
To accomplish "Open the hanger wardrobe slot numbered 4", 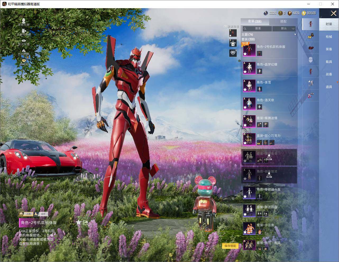I will click(x=233, y=43).
